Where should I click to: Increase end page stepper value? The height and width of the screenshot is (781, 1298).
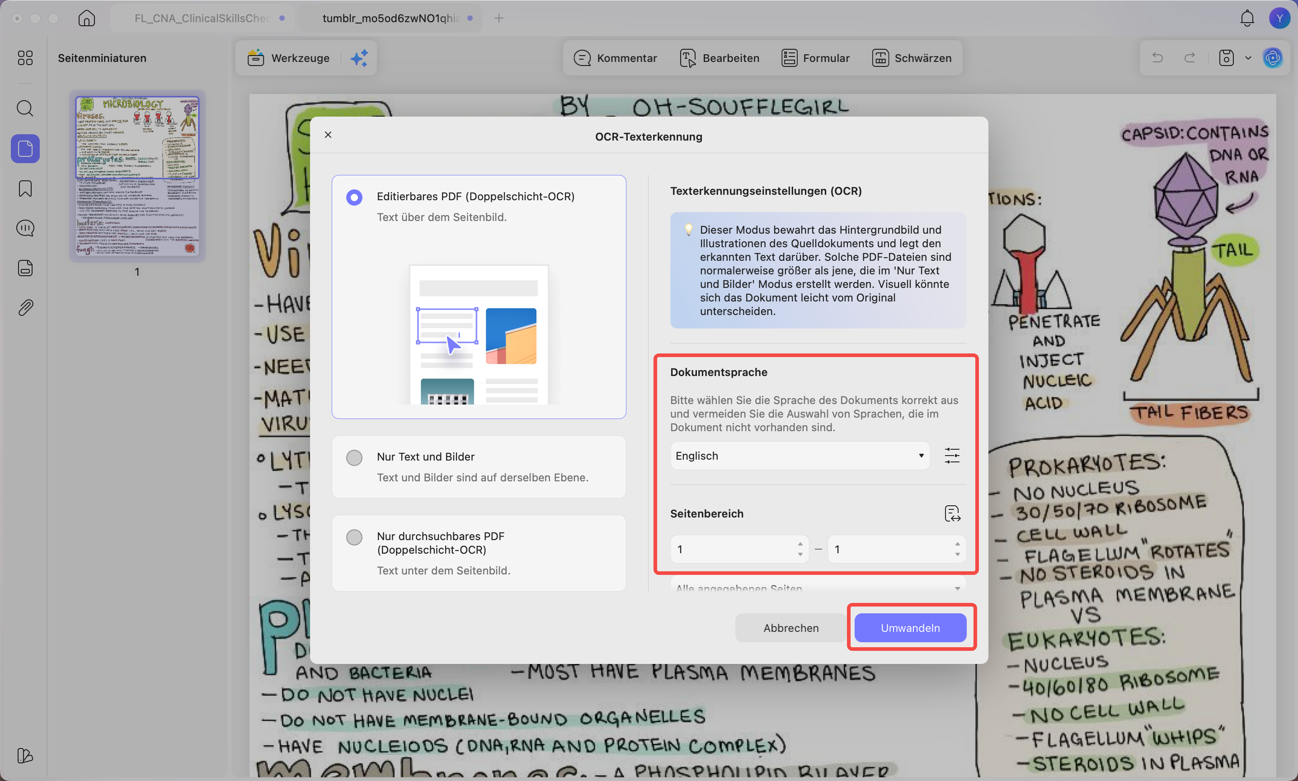pyautogui.click(x=958, y=544)
